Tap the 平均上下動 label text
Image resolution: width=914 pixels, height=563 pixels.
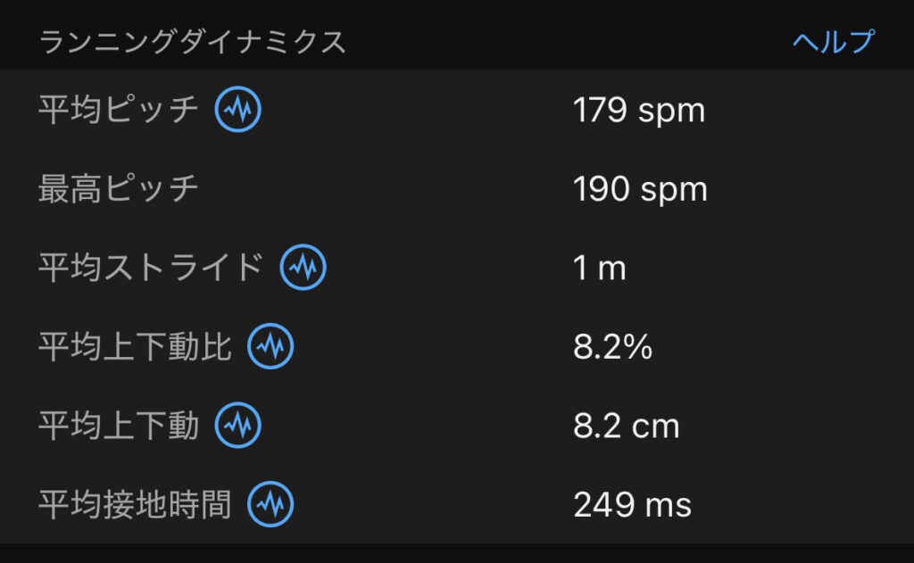pyautogui.click(x=118, y=426)
